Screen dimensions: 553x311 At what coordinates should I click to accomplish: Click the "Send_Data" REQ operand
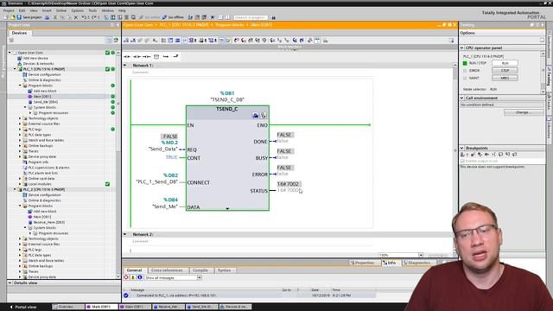163,149
